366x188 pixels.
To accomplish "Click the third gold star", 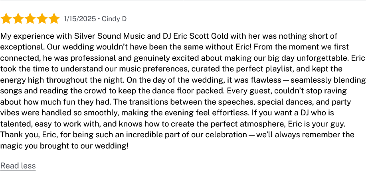I will pos(30,19).
